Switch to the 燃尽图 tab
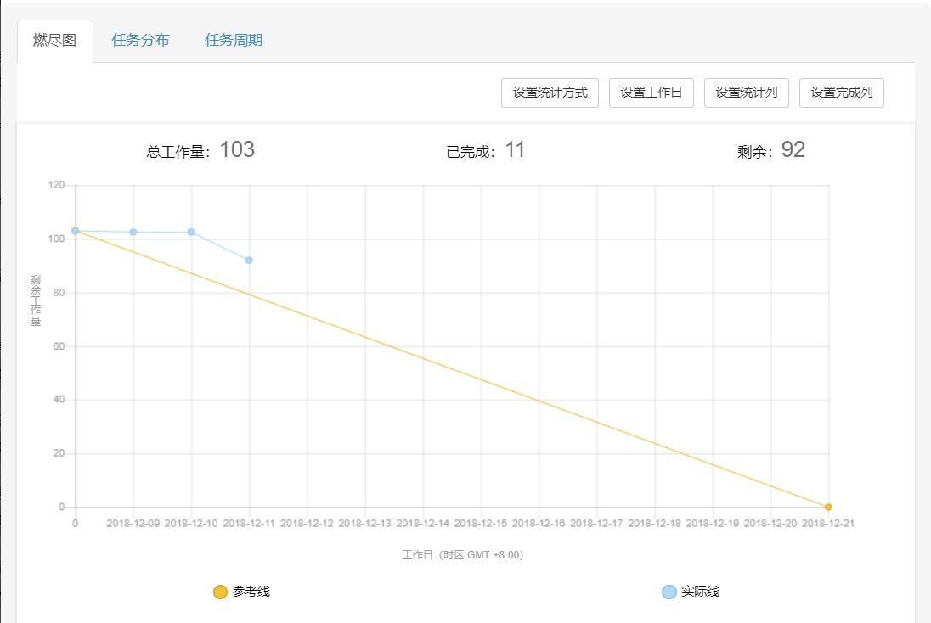The width and height of the screenshot is (931, 623). pyautogui.click(x=54, y=41)
